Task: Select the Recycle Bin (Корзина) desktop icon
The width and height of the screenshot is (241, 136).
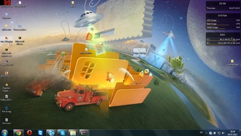Action: pyautogui.click(x=6, y=16)
